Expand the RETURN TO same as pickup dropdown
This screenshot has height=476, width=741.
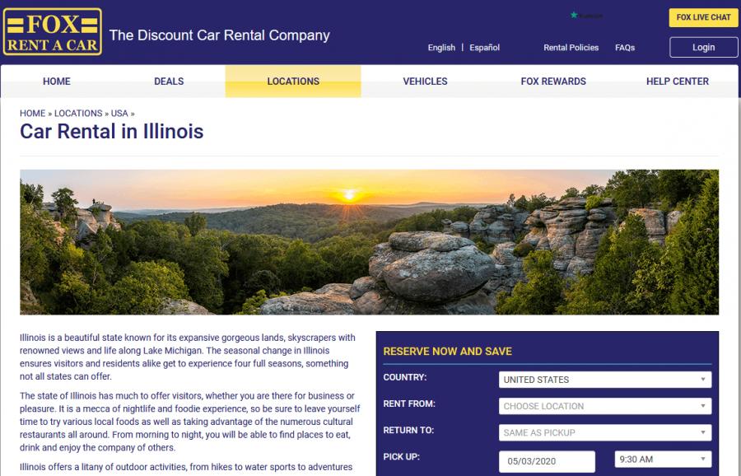click(605, 432)
